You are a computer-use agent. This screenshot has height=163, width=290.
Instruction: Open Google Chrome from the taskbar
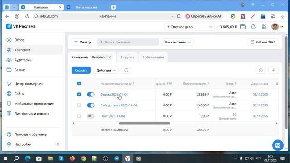83,158
